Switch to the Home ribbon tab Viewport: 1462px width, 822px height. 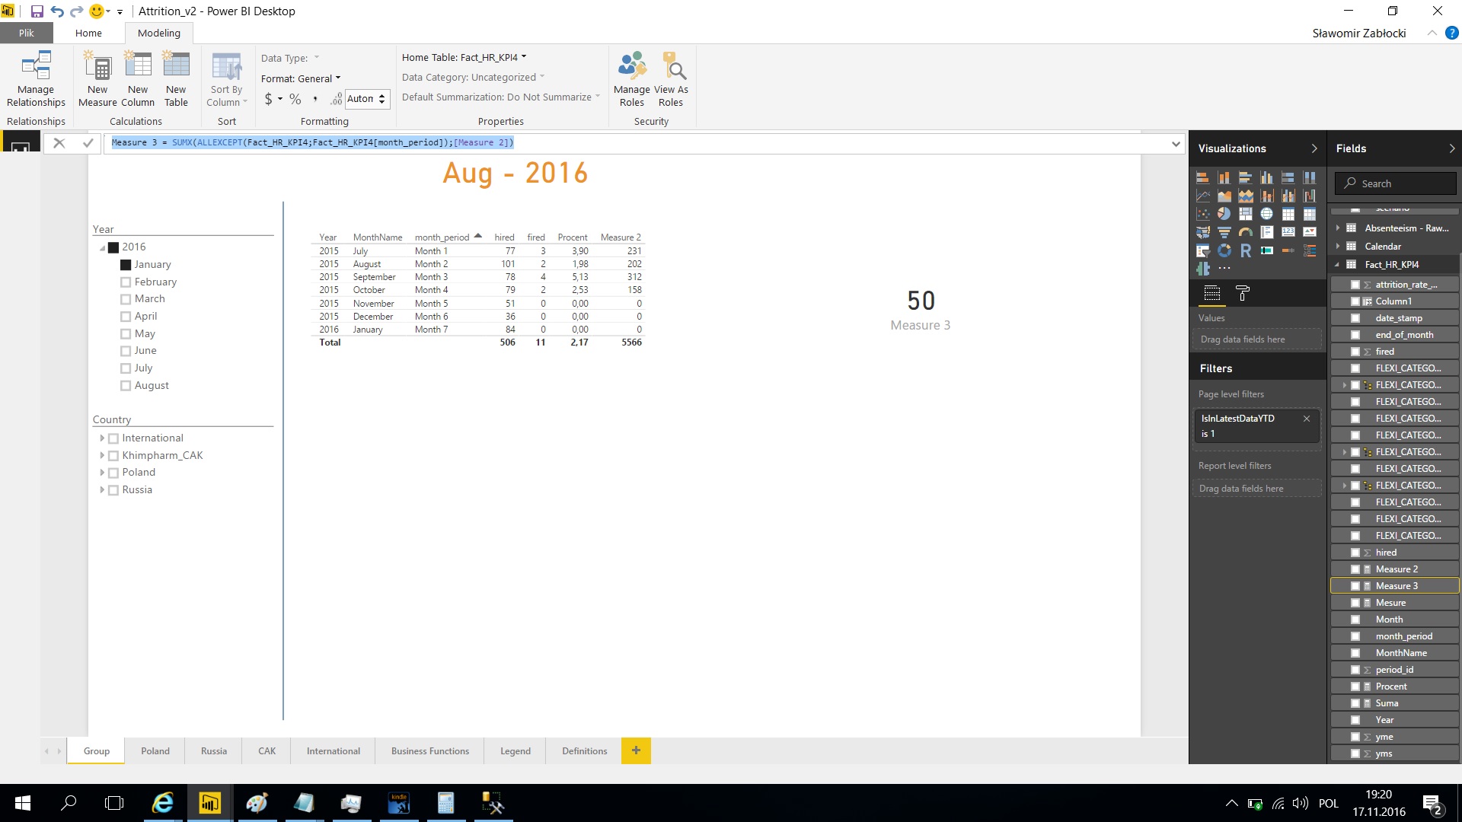click(x=88, y=33)
